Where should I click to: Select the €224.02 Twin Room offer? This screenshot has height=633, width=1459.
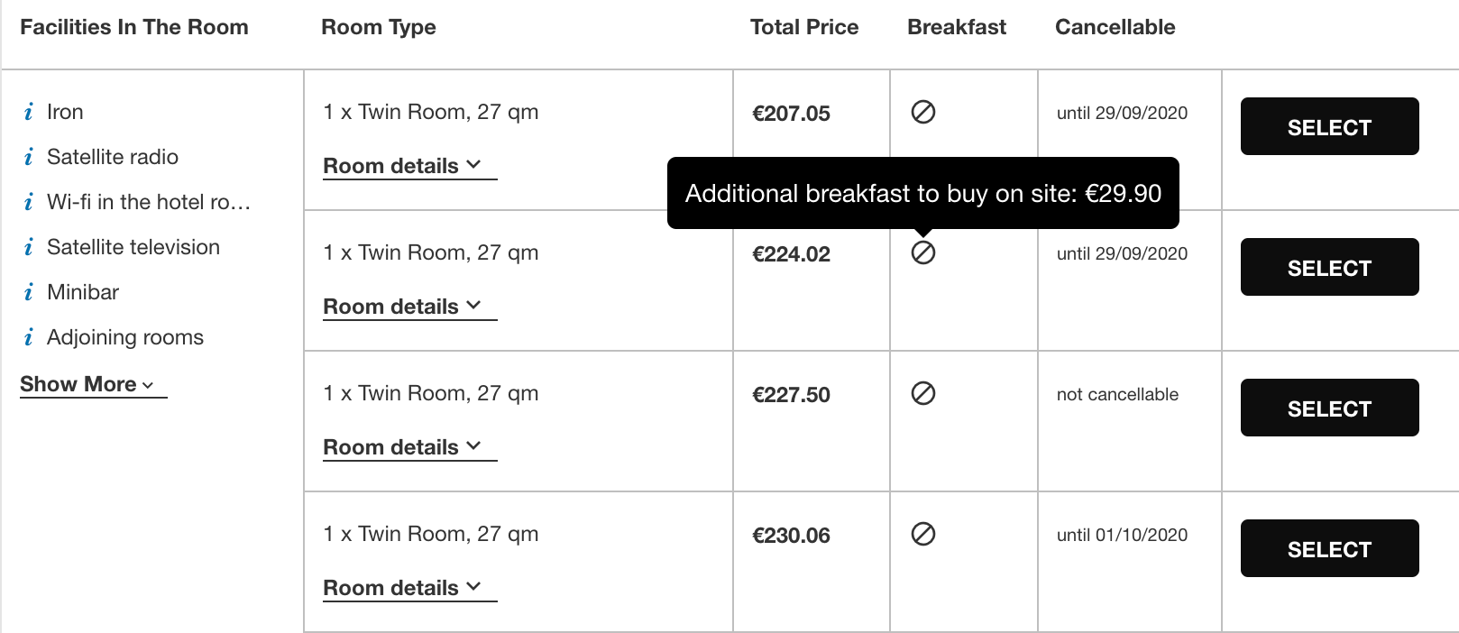point(1329,267)
